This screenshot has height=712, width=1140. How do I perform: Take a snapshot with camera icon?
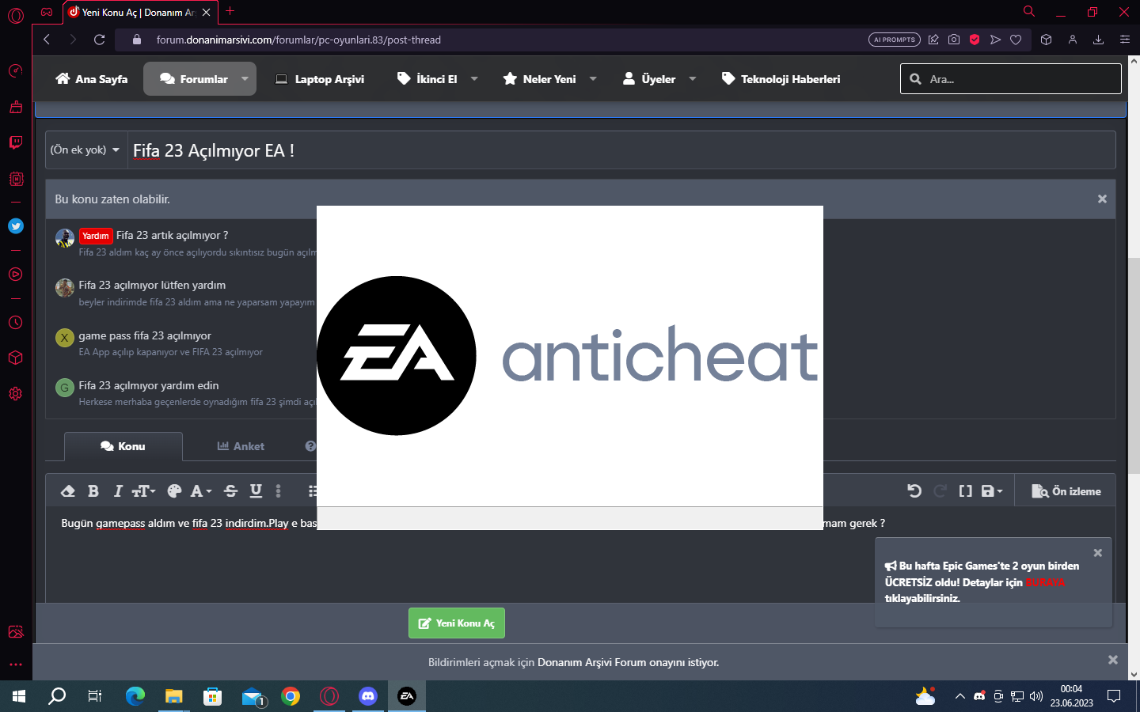[x=954, y=40]
